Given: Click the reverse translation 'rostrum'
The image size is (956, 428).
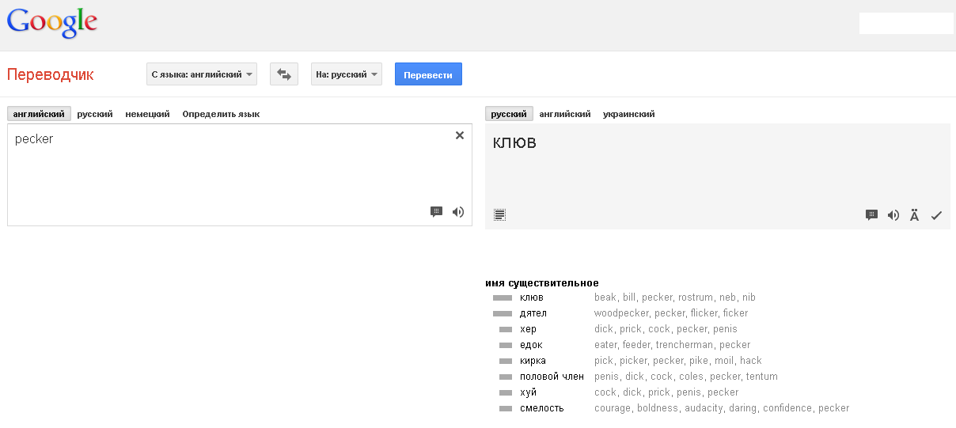Looking at the screenshot, I should (695, 297).
